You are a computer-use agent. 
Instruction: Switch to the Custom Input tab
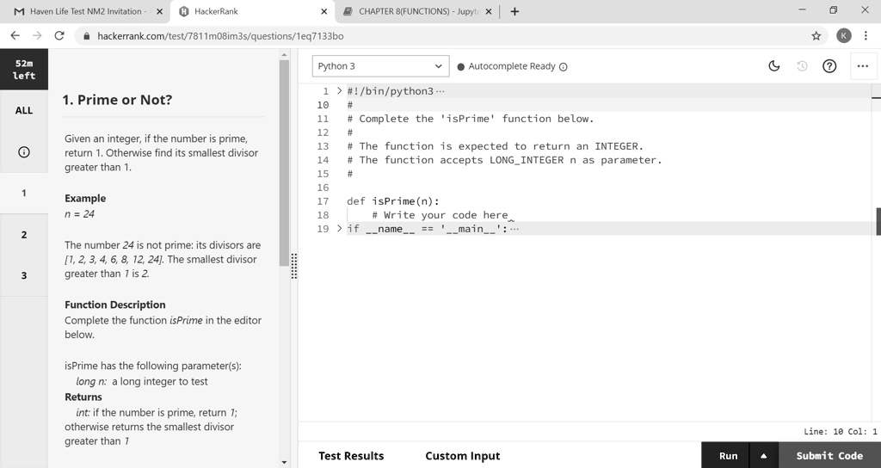pos(462,456)
